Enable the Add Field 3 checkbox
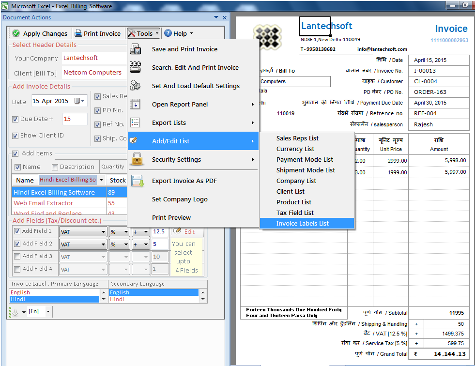The image size is (475, 366). (x=17, y=256)
